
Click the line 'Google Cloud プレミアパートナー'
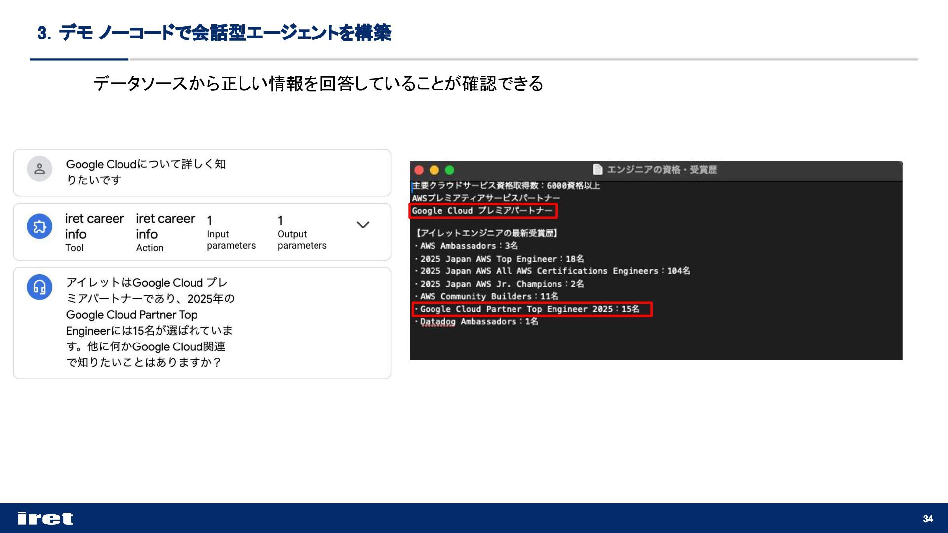(x=482, y=211)
